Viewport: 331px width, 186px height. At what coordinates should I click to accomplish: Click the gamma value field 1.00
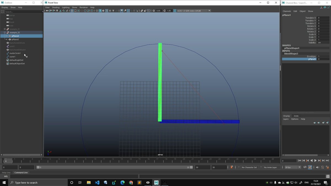(x=169, y=10)
